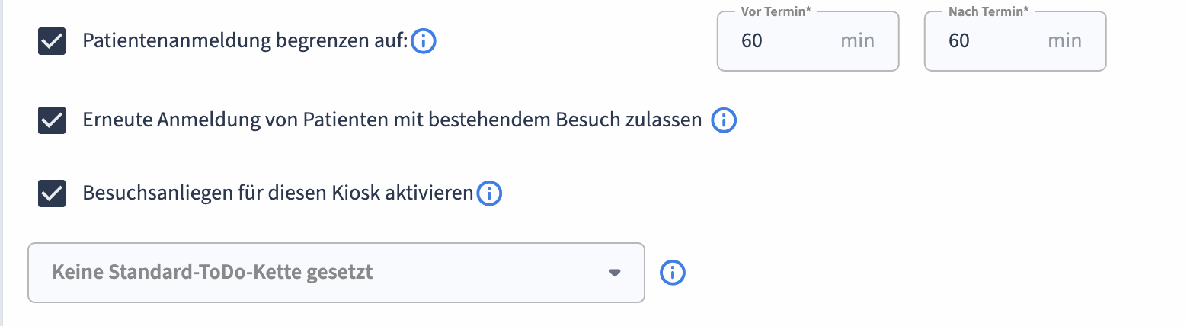
Task: Open info icon beside "Besuch zulassen"
Action: (723, 120)
